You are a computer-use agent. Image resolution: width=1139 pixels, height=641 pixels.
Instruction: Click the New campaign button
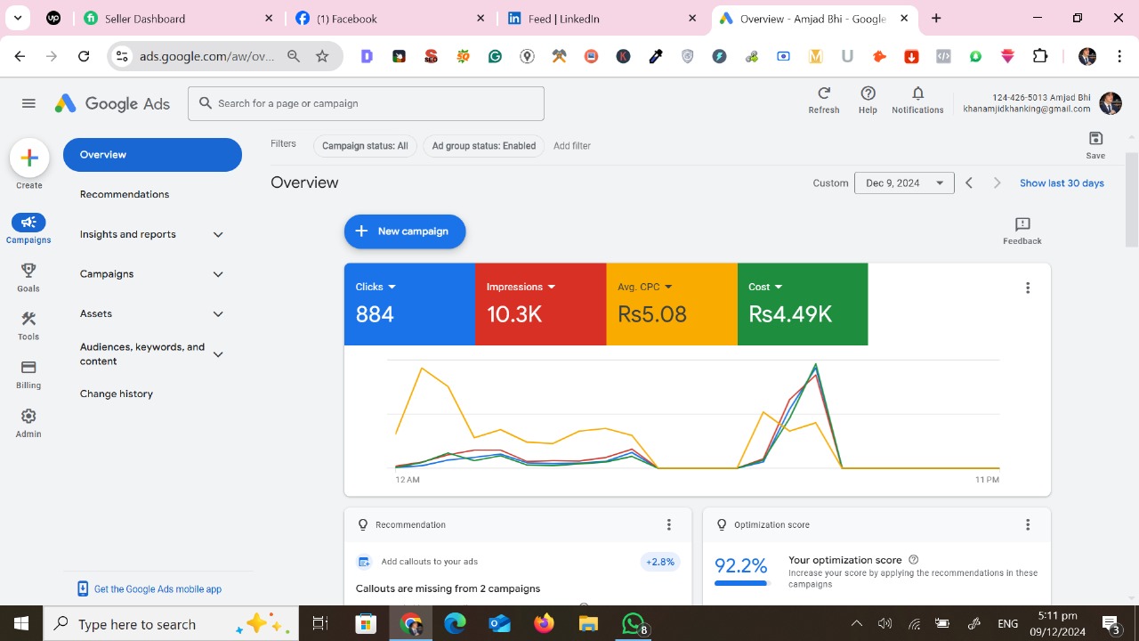click(405, 231)
